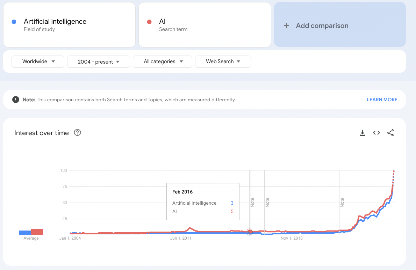Click the first Note marker on the chart

click(x=252, y=203)
